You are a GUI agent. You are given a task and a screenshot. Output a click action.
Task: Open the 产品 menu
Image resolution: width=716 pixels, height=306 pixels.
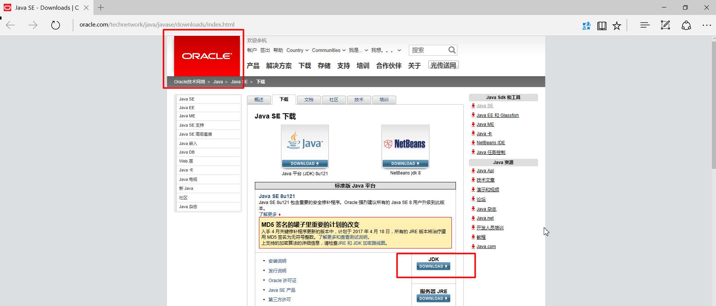[x=253, y=66]
